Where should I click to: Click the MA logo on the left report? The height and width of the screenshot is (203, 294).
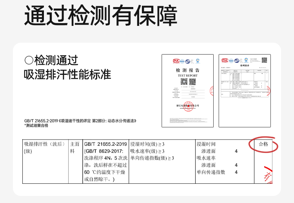click(x=176, y=61)
